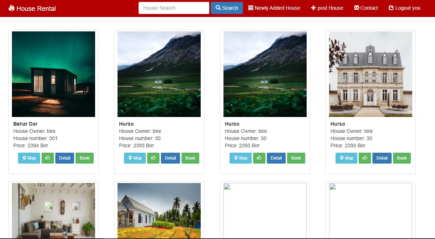Viewport: 435px width, 239px height.
Task: Toggle the thumbs-up like on Behar Dar house
Action: (x=47, y=158)
